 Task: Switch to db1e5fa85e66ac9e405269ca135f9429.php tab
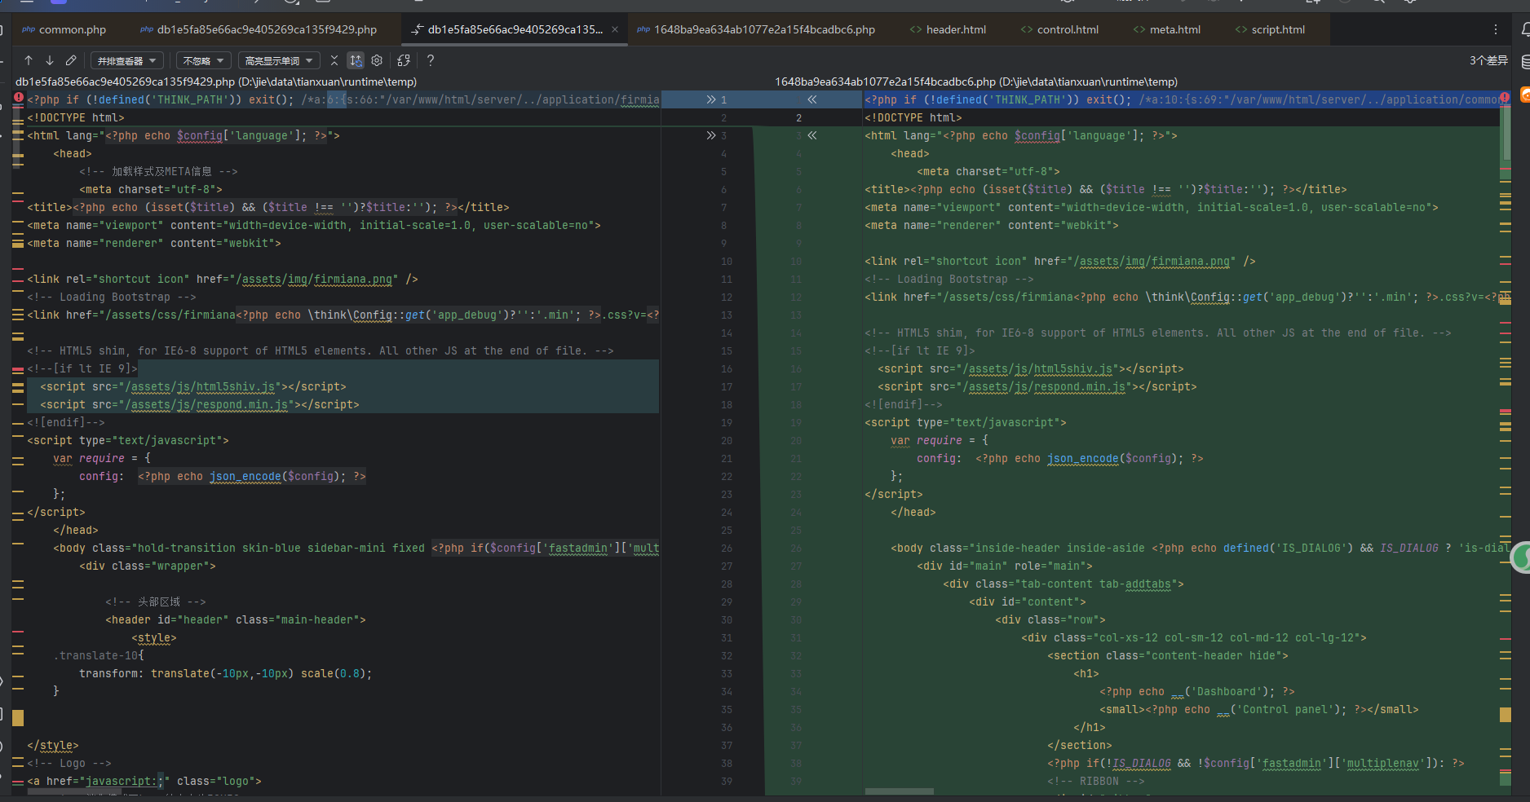coord(259,29)
